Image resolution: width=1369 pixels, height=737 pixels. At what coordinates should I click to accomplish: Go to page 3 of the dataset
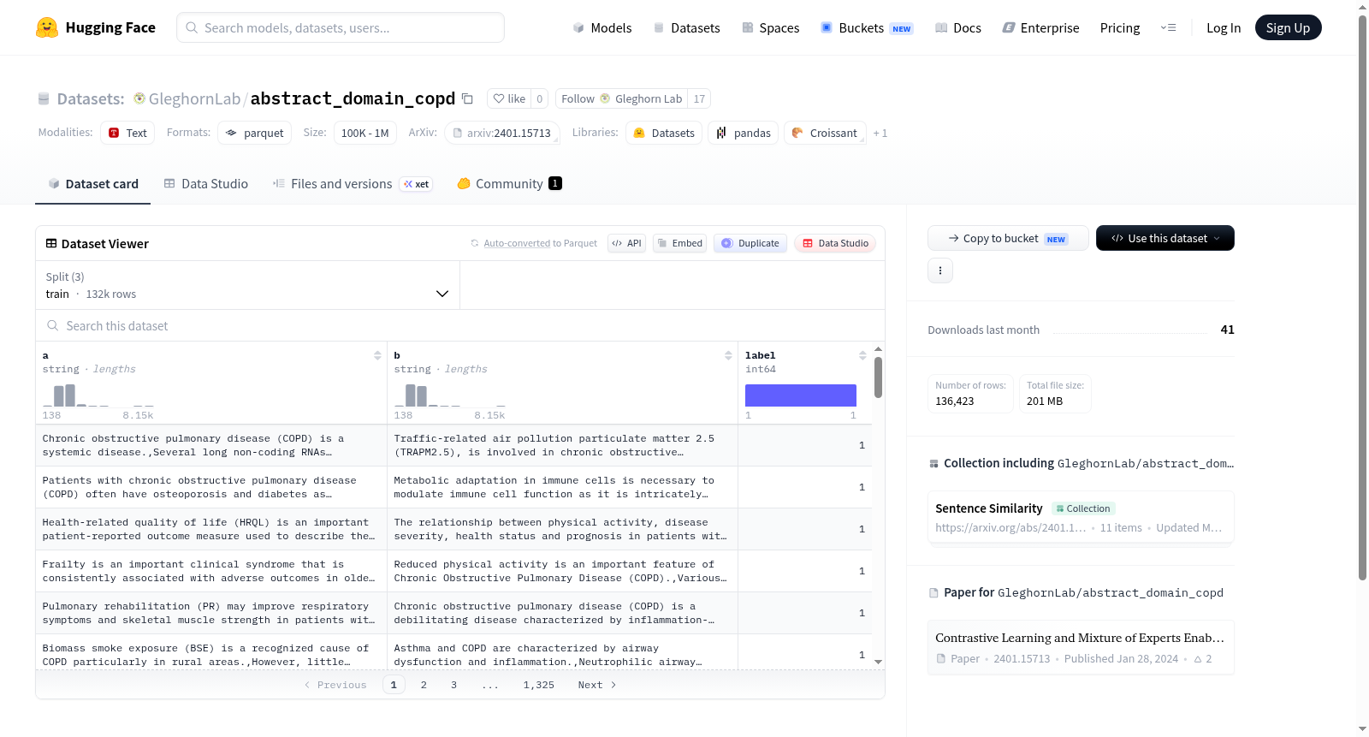[453, 685]
